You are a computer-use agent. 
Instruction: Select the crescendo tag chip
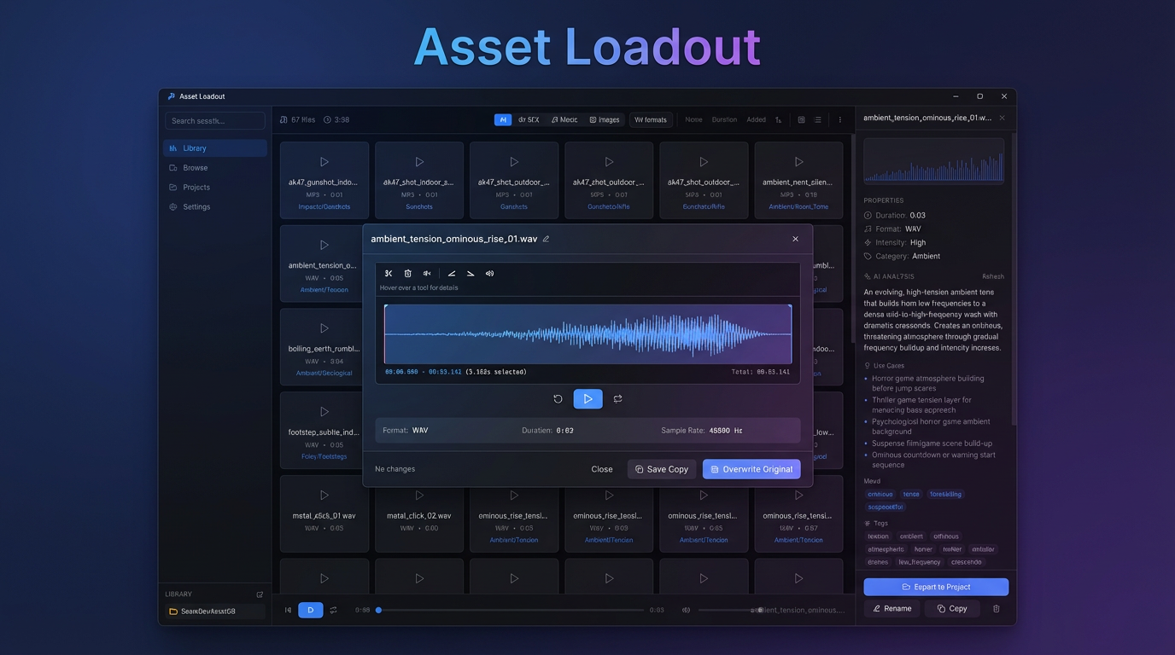(966, 562)
